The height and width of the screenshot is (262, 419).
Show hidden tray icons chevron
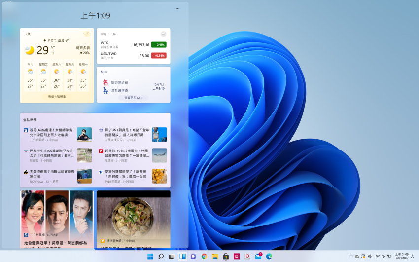pos(351,256)
